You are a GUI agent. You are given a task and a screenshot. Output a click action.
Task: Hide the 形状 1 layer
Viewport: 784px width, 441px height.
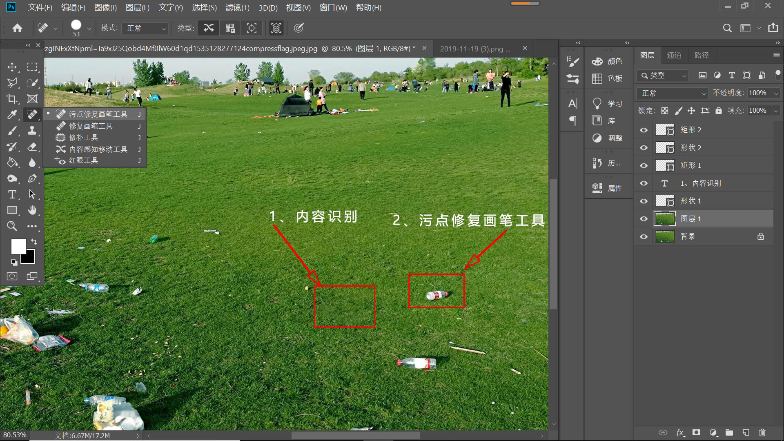coord(644,201)
